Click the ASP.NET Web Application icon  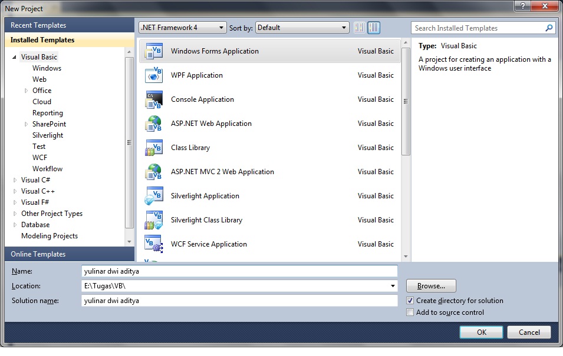click(x=154, y=124)
